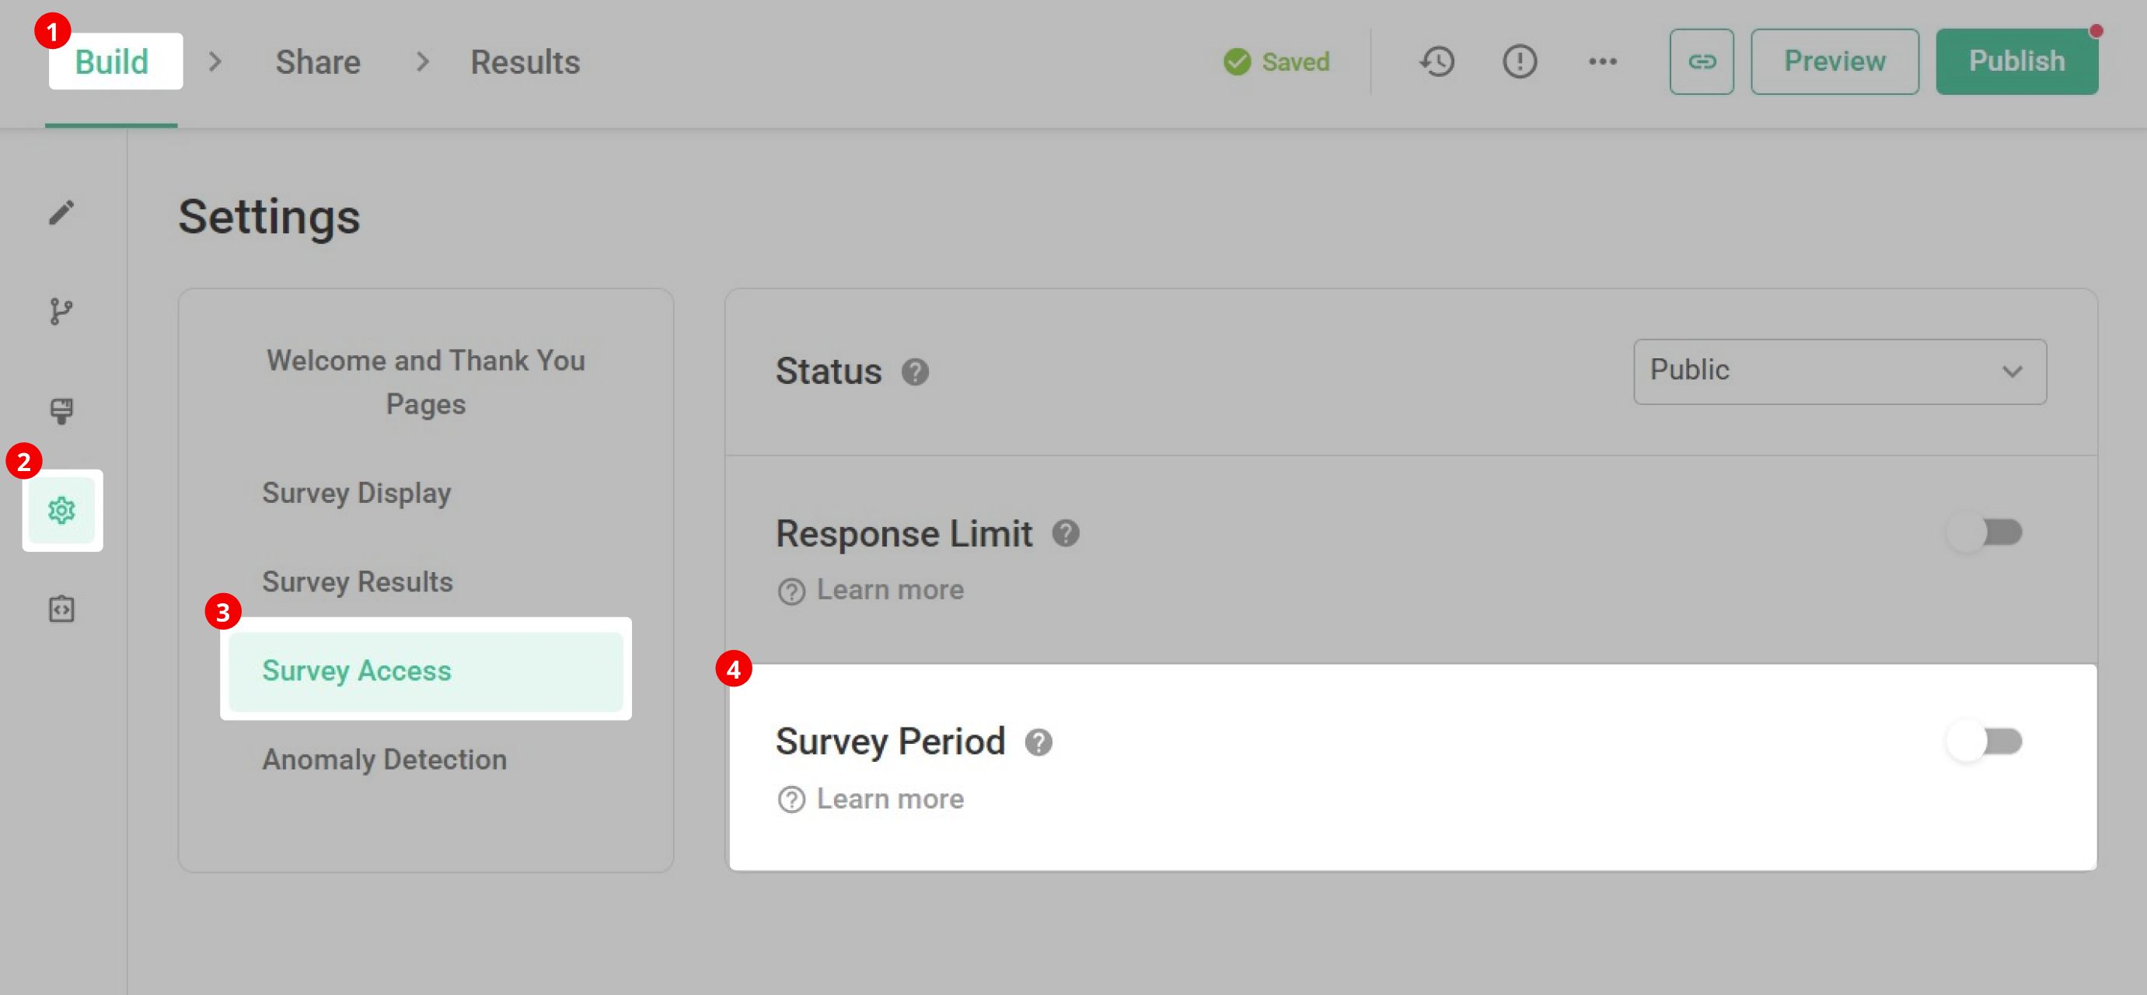Switch to the Results tab
The height and width of the screenshot is (995, 2147).
(x=525, y=61)
